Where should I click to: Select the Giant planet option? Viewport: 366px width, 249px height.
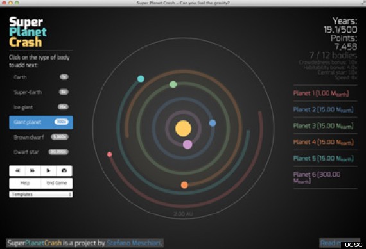click(x=41, y=122)
